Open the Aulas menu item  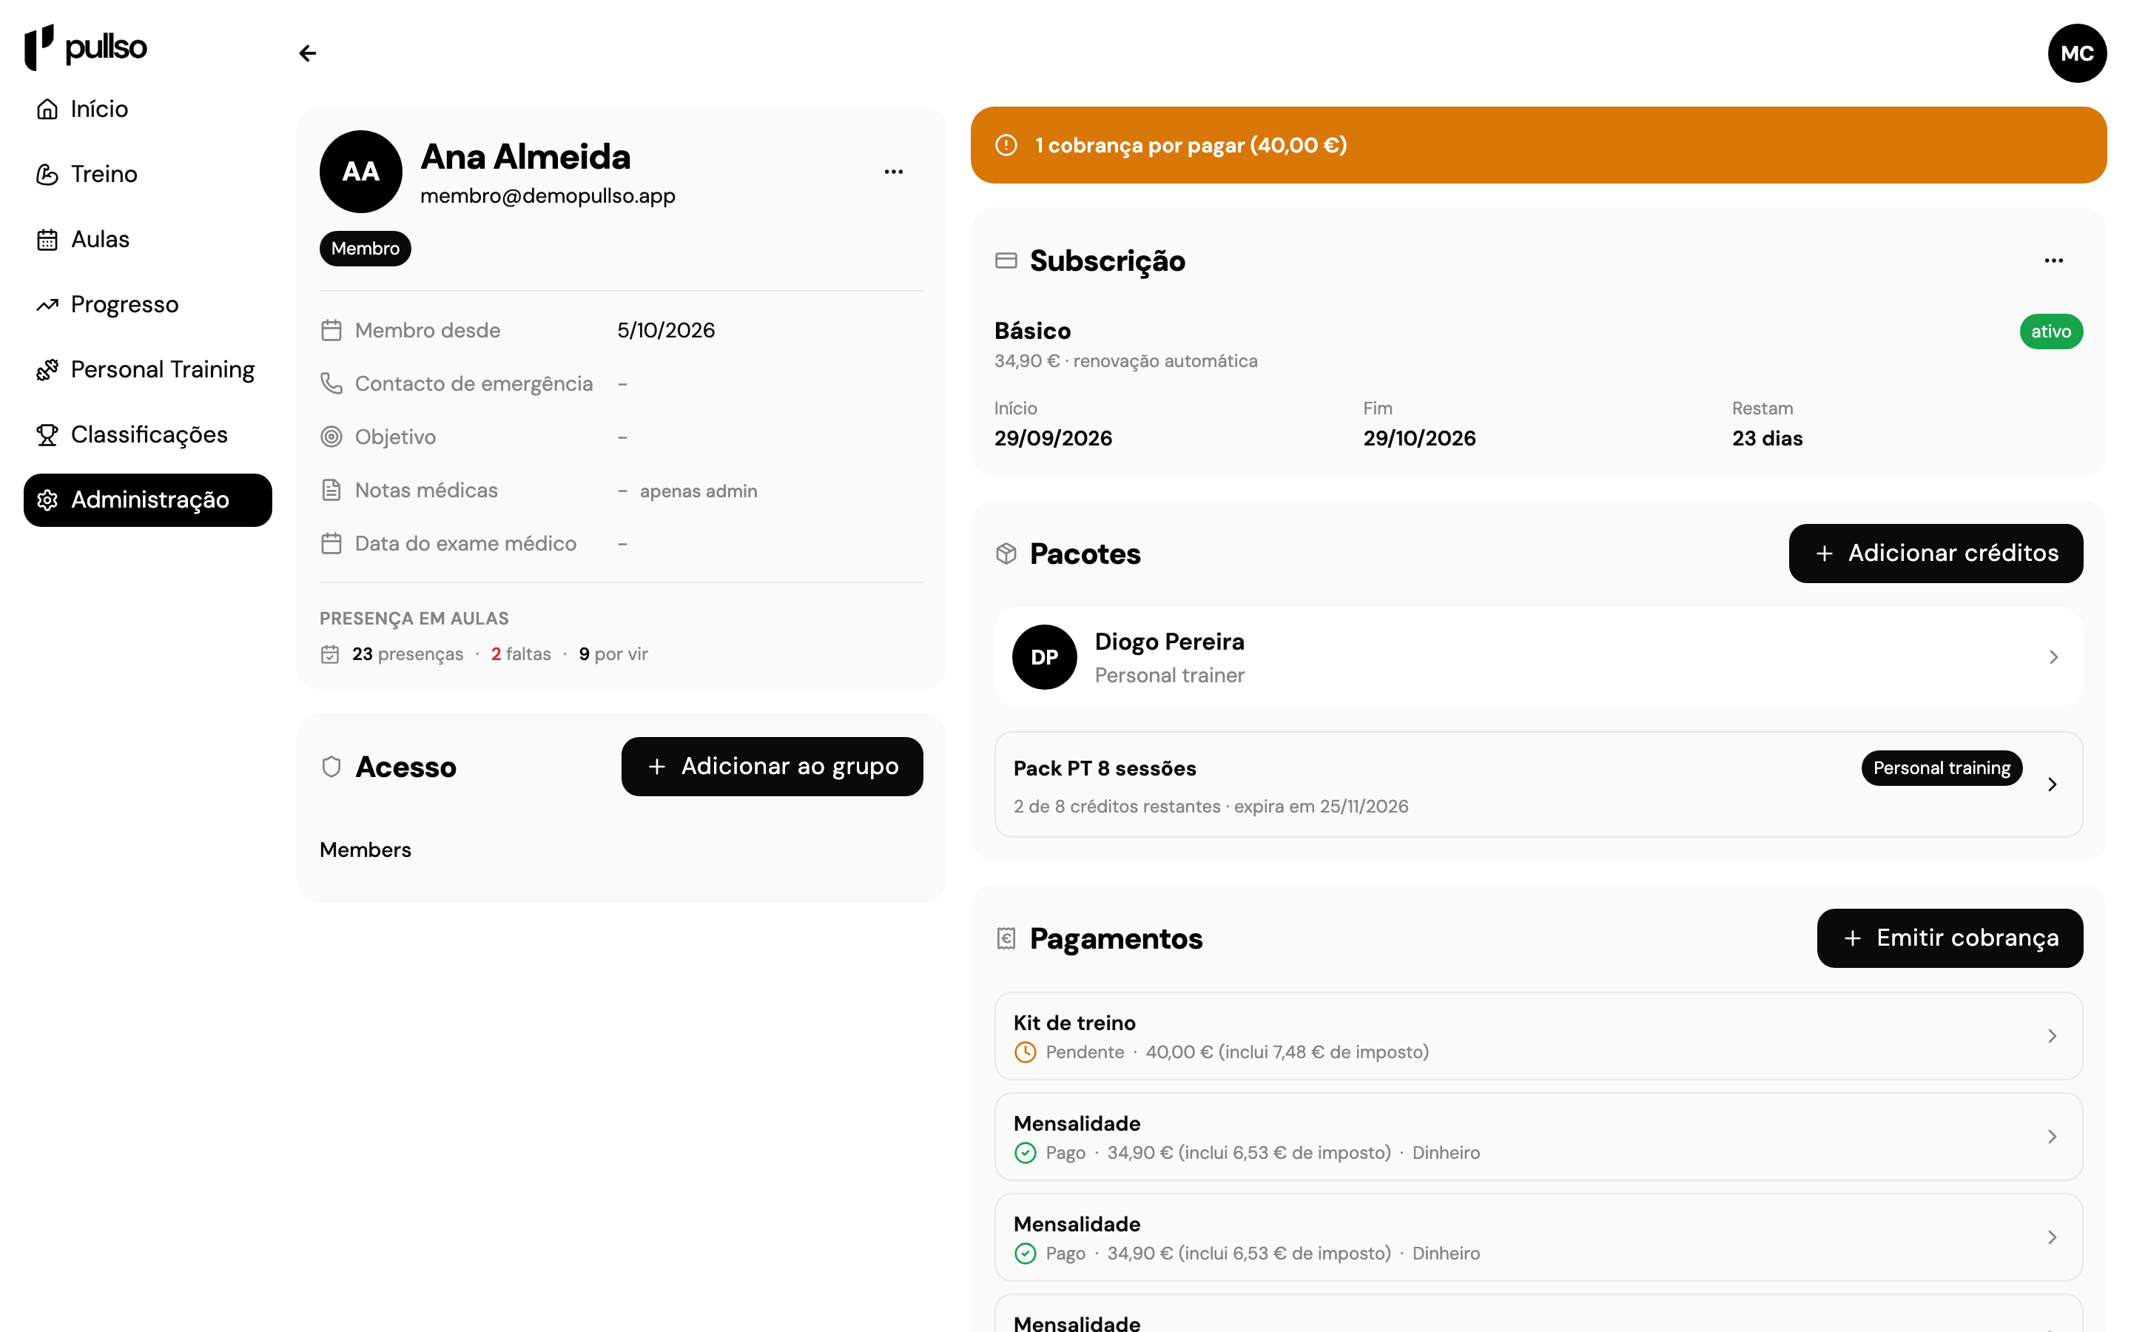coord(148,240)
